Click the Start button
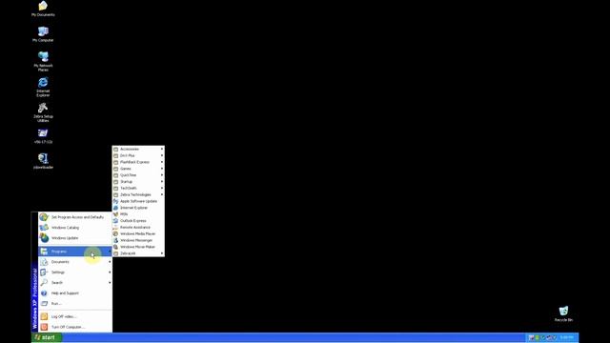 (47, 337)
